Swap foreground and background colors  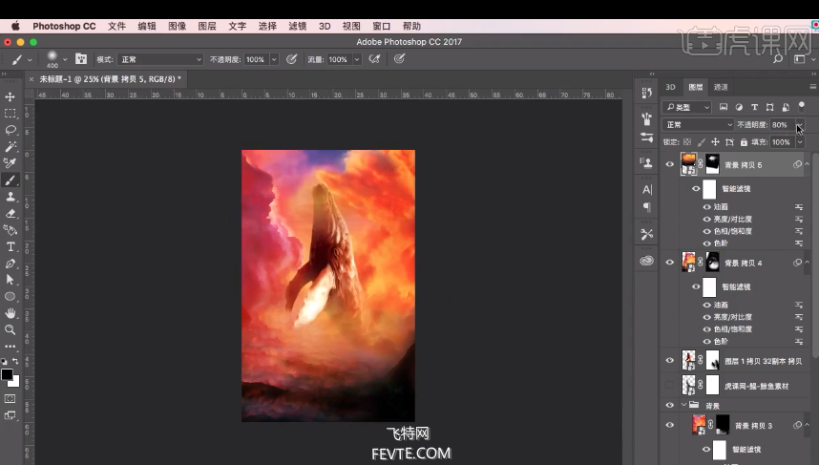tap(15, 361)
